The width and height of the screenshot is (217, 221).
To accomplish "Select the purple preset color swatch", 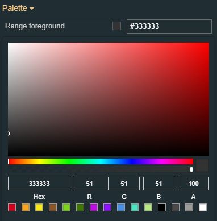I will (107, 207).
